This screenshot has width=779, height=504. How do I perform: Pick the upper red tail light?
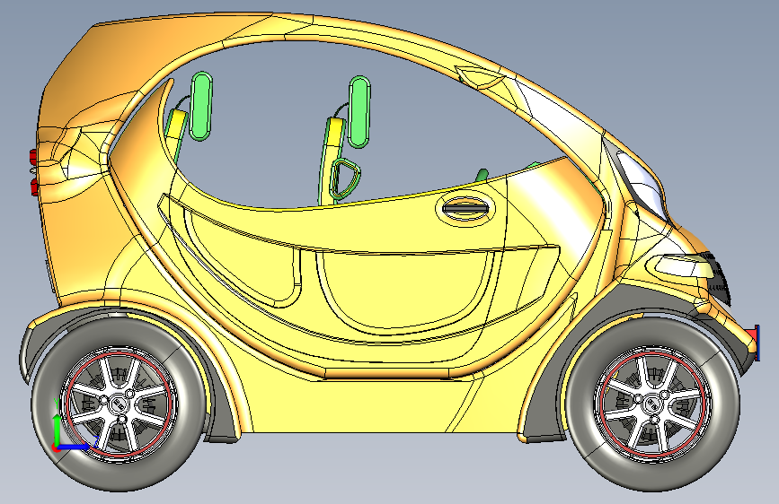coord(33,157)
